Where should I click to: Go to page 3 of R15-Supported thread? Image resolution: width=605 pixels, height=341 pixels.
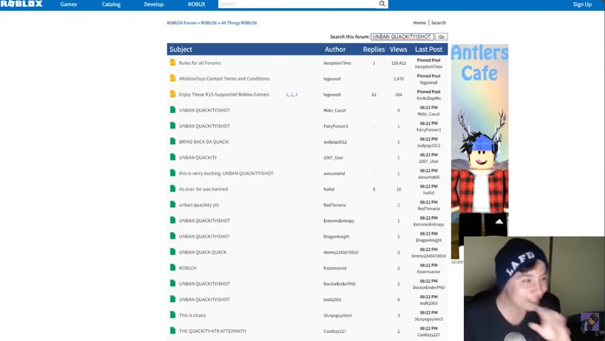[296, 95]
